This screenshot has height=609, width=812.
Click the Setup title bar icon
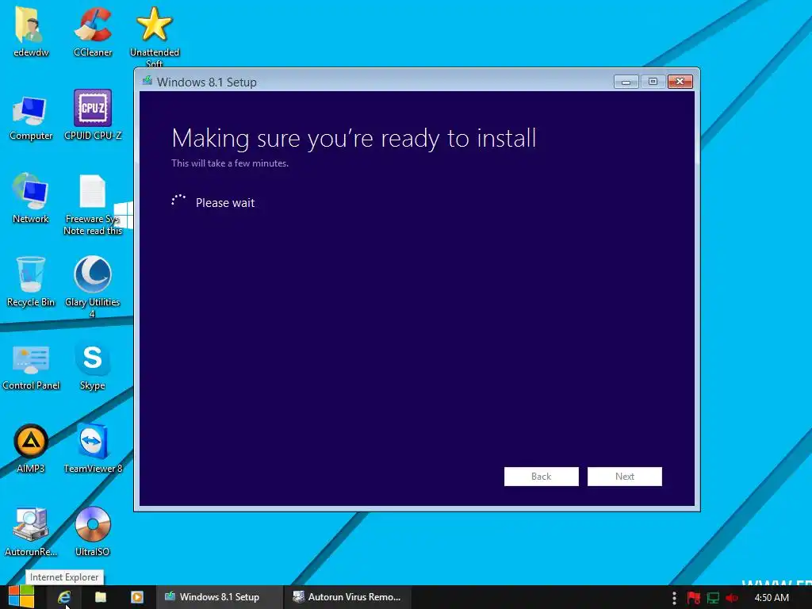pyautogui.click(x=147, y=81)
